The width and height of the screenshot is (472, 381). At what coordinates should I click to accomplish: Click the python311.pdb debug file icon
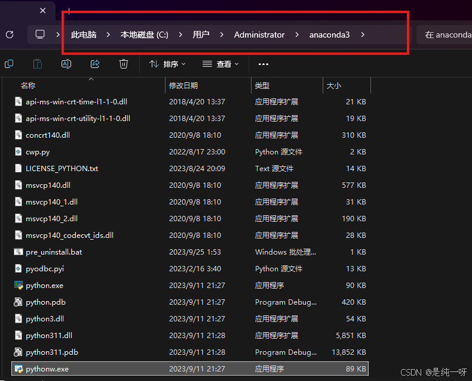tap(18, 352)
